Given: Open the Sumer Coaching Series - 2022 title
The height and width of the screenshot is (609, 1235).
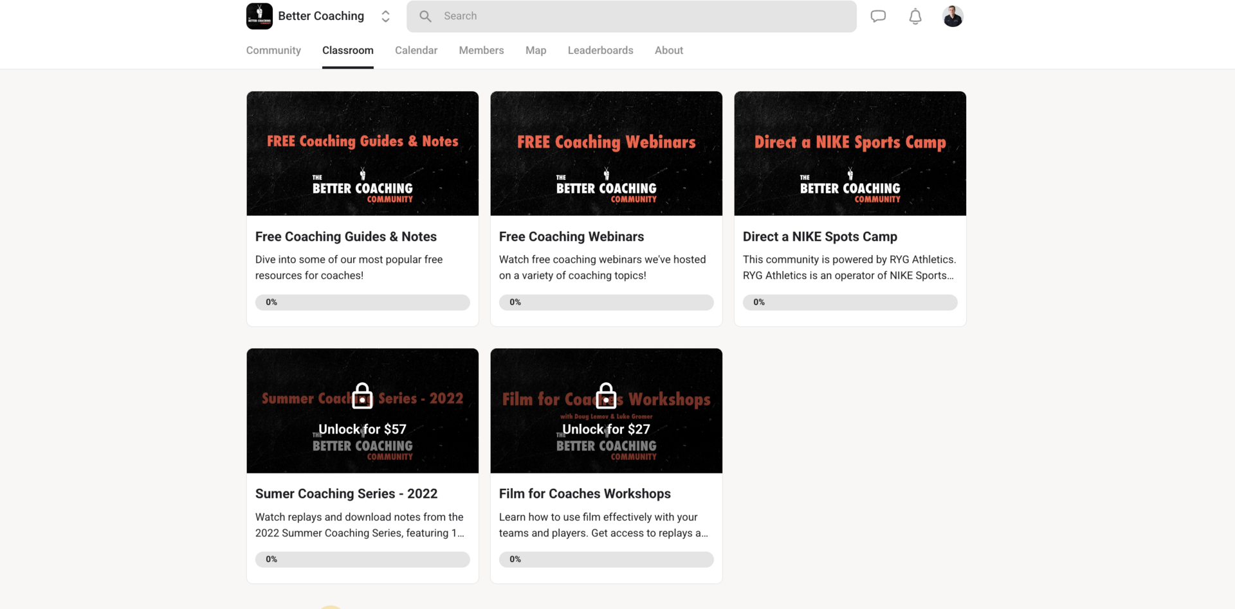Looking at the screenshot, I should pos(347,493).
